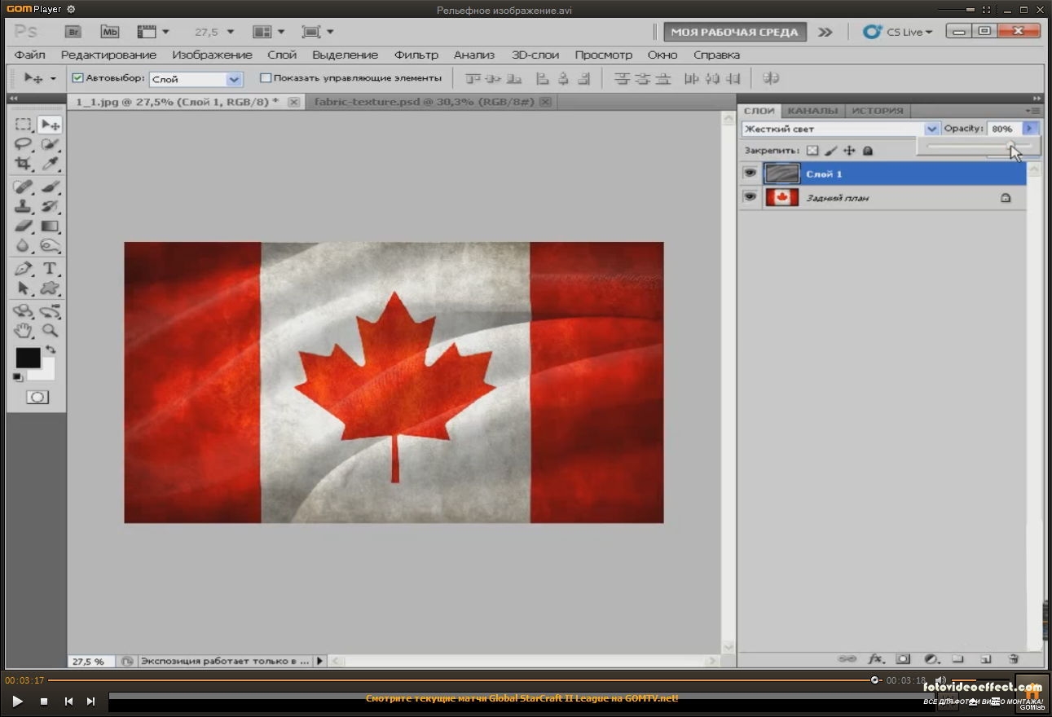Screen dimensions: 1052x717
Task: Switch to the История tab
Action: point(878,111)
